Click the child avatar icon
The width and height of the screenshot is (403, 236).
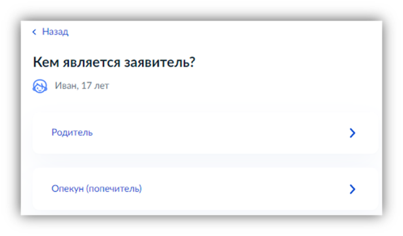click(39, 86)
